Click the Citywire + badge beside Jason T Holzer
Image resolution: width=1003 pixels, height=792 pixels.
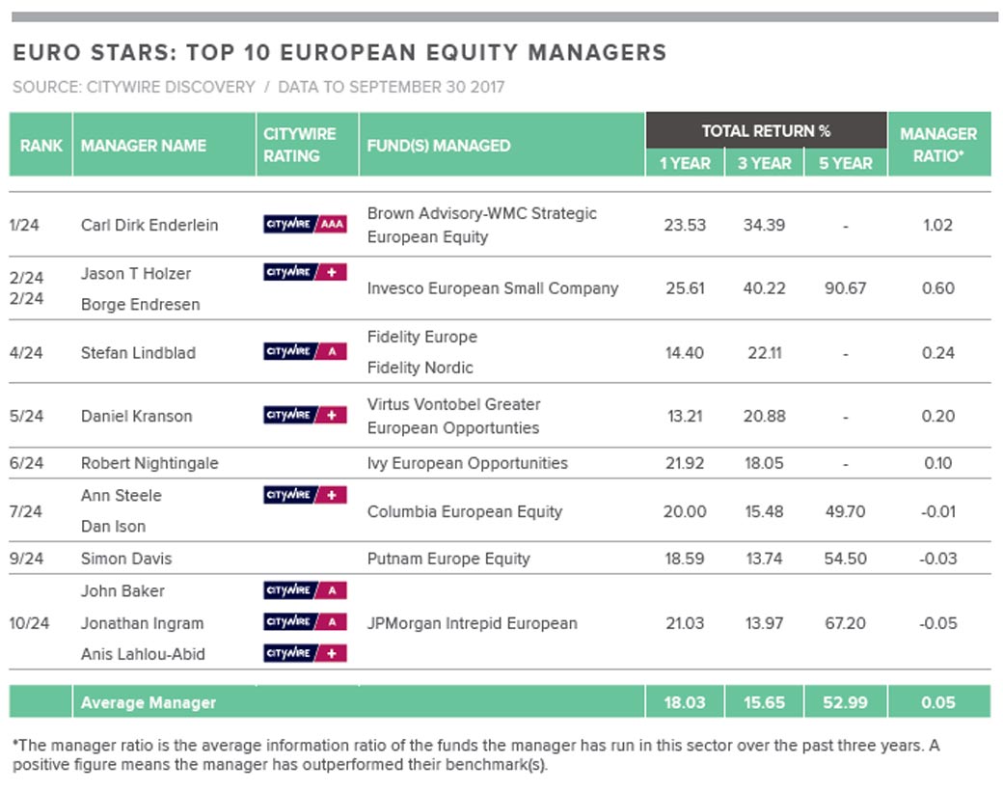click(x=305, y=273)
